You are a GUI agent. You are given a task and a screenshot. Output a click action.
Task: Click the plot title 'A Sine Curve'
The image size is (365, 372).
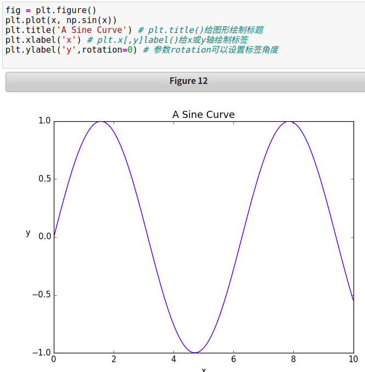[204, 115]
